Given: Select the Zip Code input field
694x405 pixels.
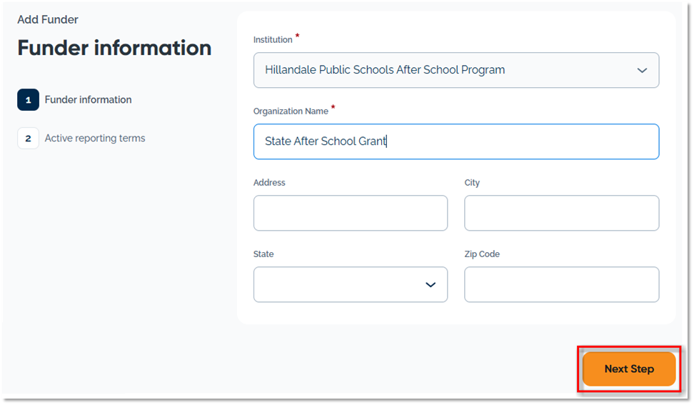Looking at the screenshot, I should point(561,284).
